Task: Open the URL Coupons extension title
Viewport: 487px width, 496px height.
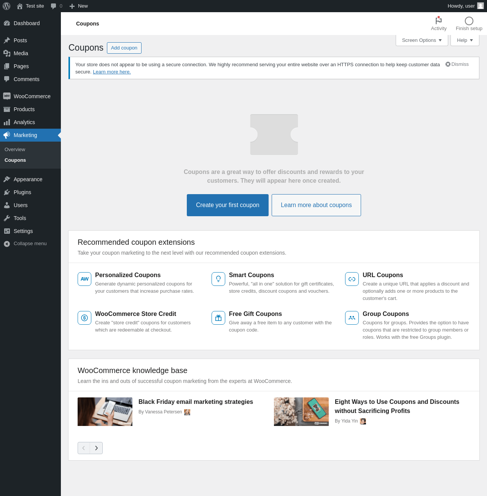Action: point(383,275)
